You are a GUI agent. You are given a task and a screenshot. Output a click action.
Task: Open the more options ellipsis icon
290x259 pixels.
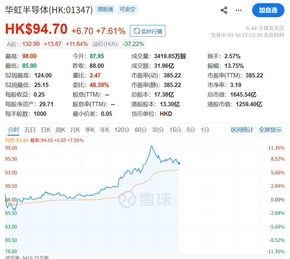[238, 10]
